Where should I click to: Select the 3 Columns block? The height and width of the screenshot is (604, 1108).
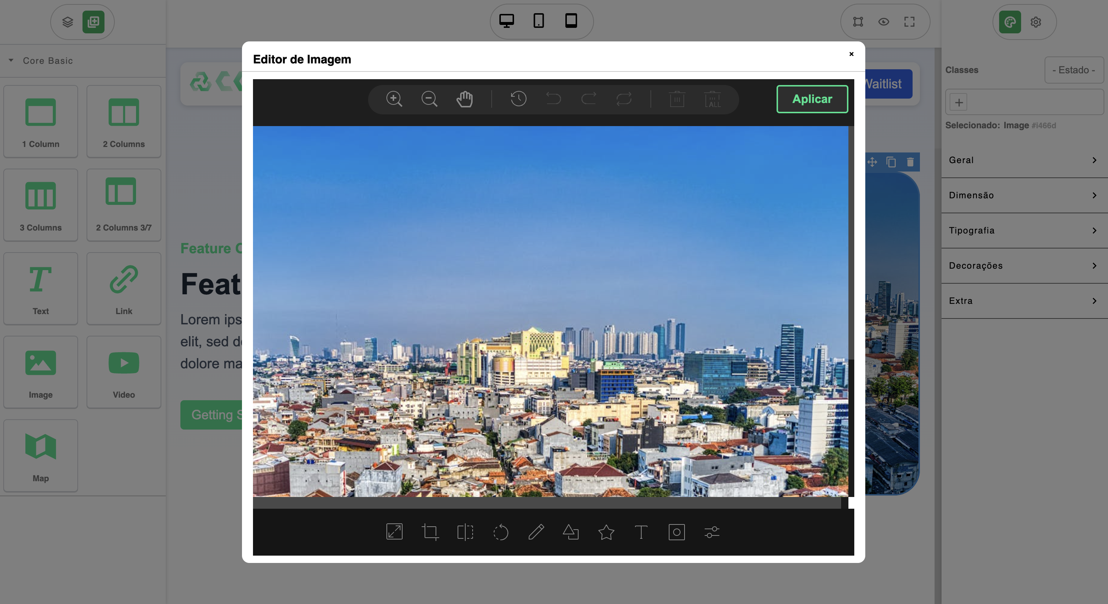point(41,205)
